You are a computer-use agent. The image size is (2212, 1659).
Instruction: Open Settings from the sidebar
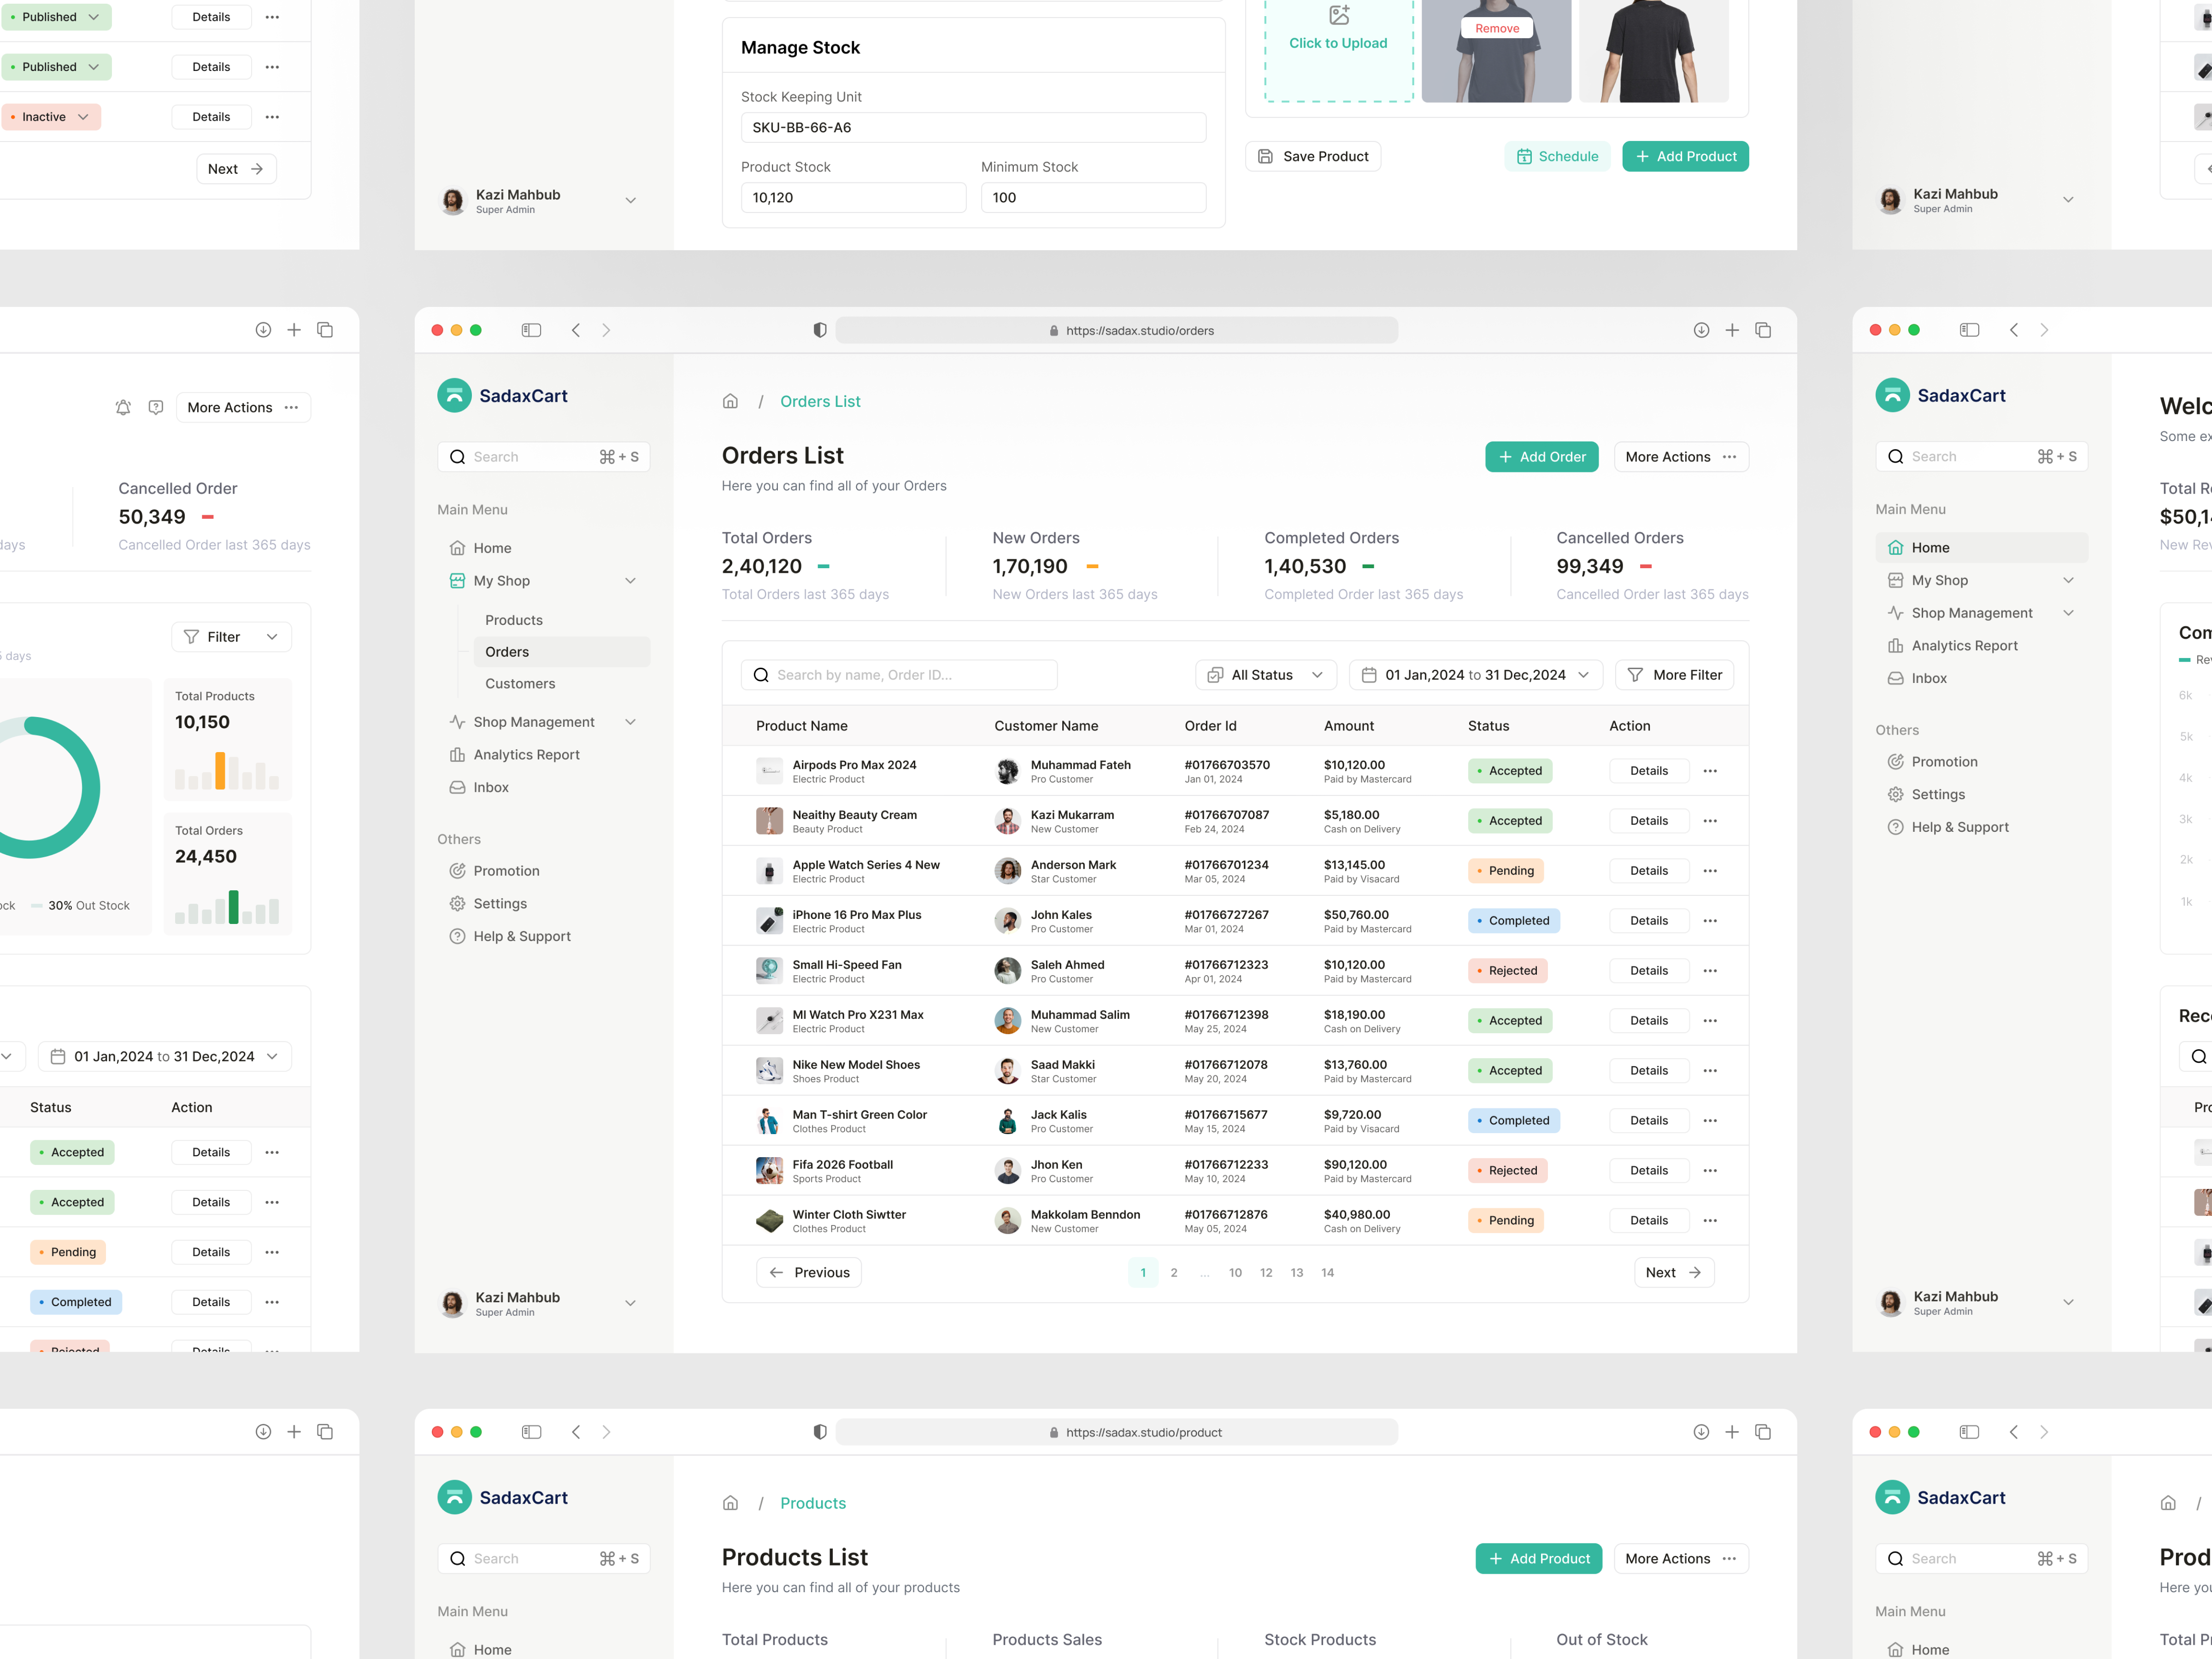[x=501, y=903]
